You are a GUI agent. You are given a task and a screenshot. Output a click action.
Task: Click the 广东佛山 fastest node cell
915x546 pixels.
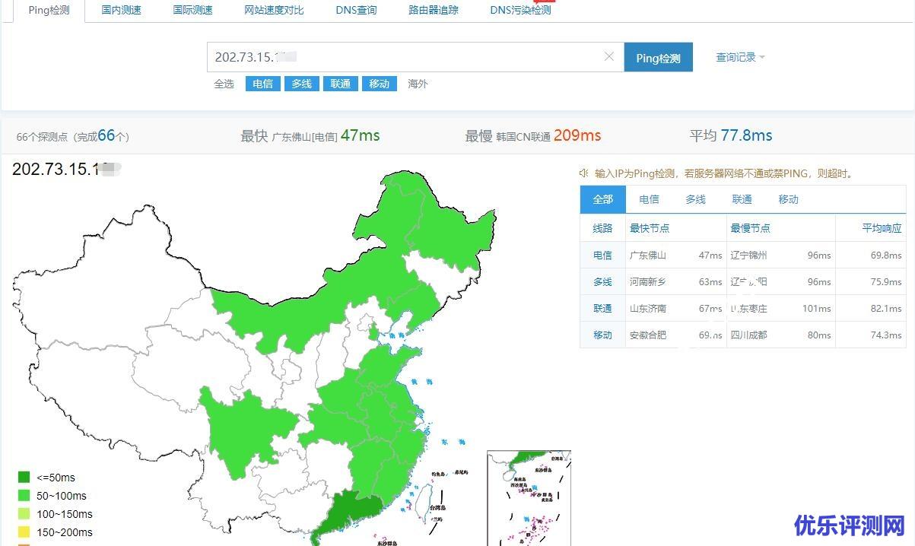coord(647,256)
